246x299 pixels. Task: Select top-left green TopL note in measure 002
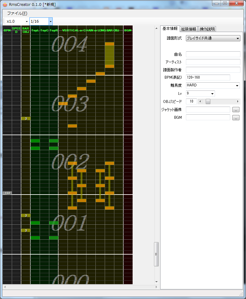(x=35, y=141)
